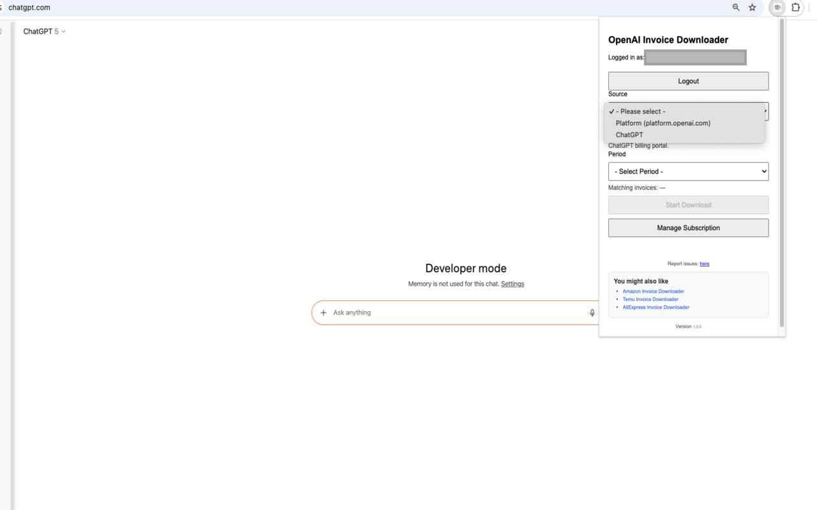Click the 'ChatGPT billing portal.' text

coord(638,145)
